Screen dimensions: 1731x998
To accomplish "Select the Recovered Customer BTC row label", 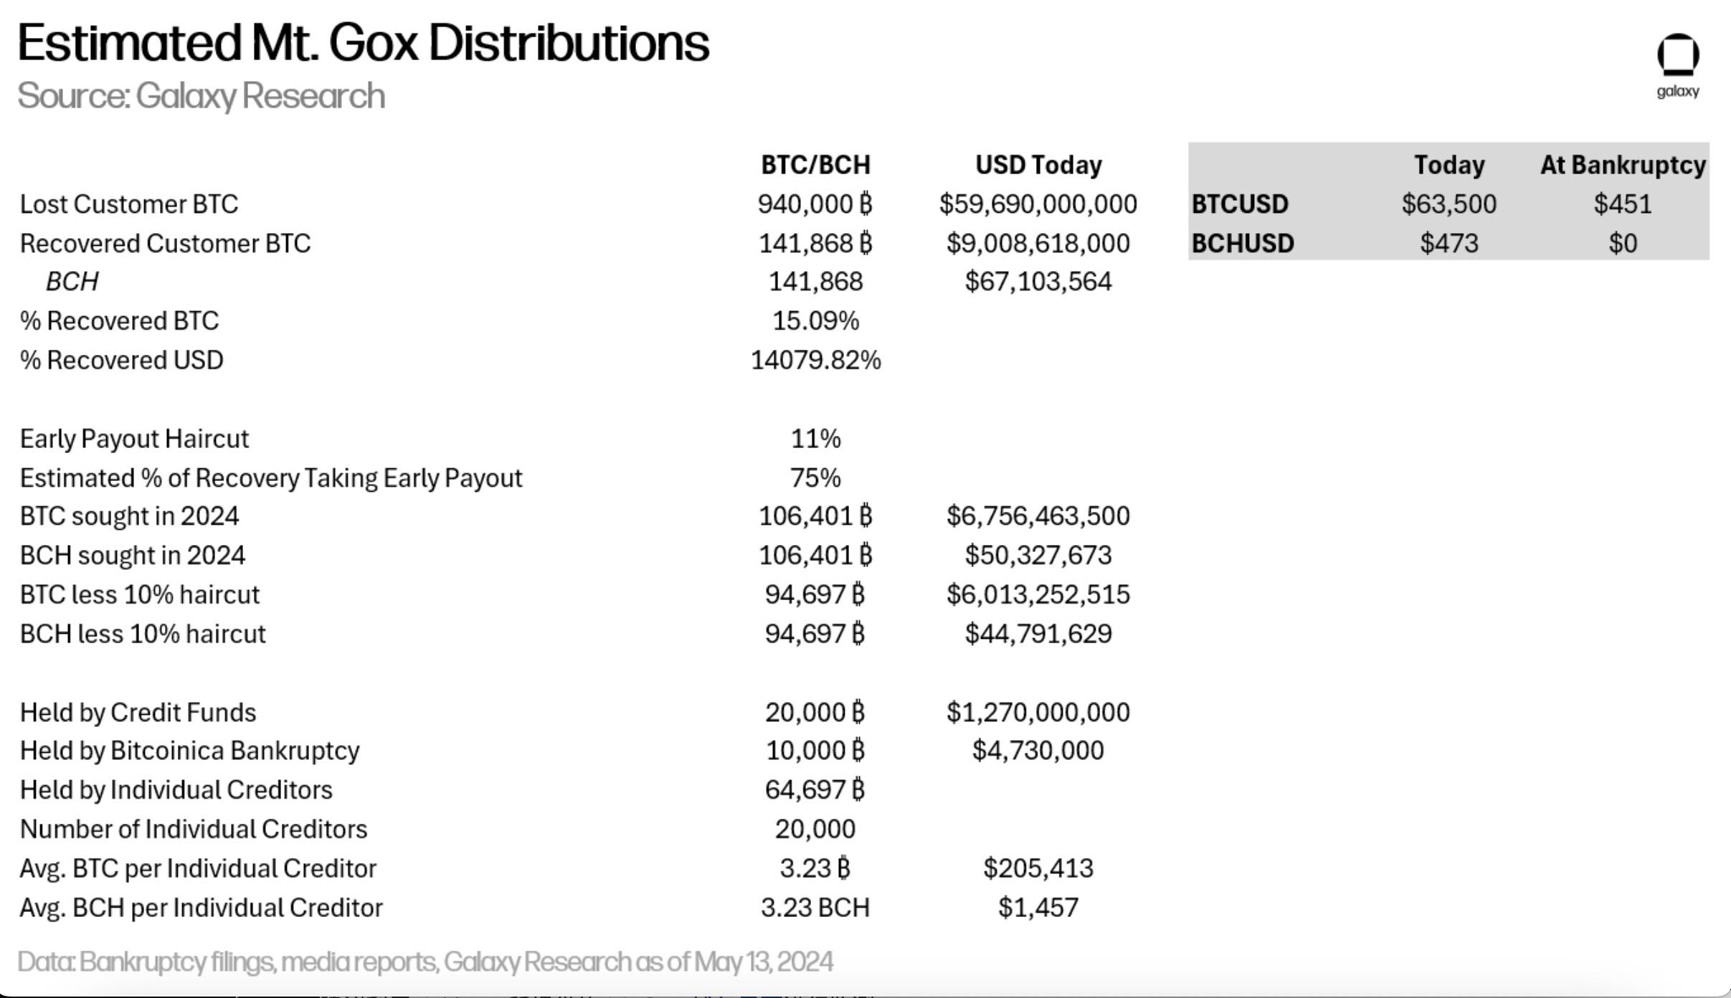I will (x=166, y=244).
